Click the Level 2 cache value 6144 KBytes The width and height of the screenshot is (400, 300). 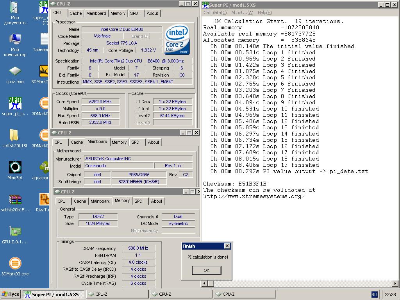pos(172,116)
